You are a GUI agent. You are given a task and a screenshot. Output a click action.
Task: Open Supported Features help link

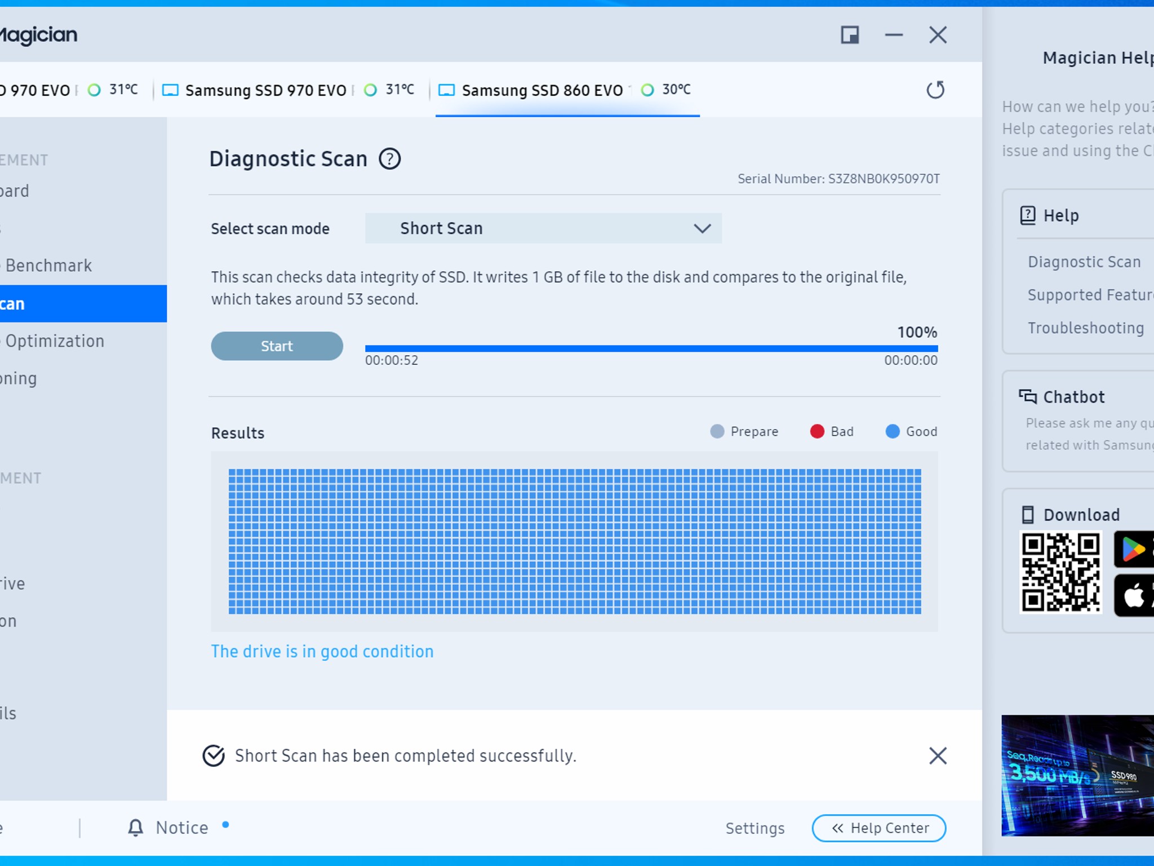pos(1091,295)
